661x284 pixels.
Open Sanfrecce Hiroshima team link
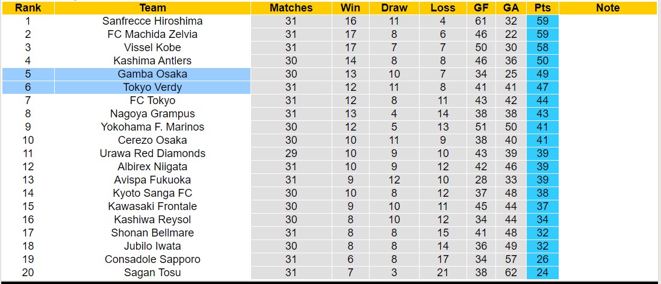click(x=152, y=21)
